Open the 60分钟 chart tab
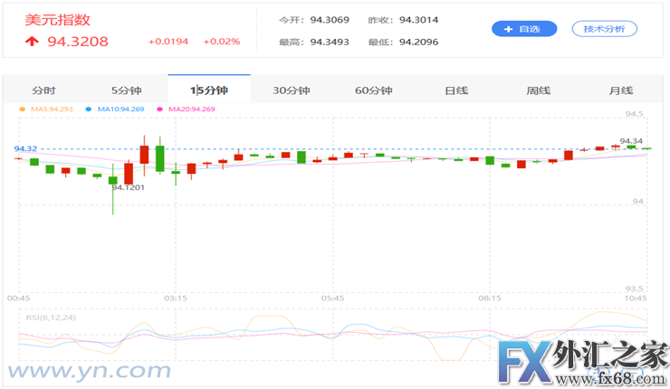The height and width of the screenshot is (389, 670). click(374, 90)
